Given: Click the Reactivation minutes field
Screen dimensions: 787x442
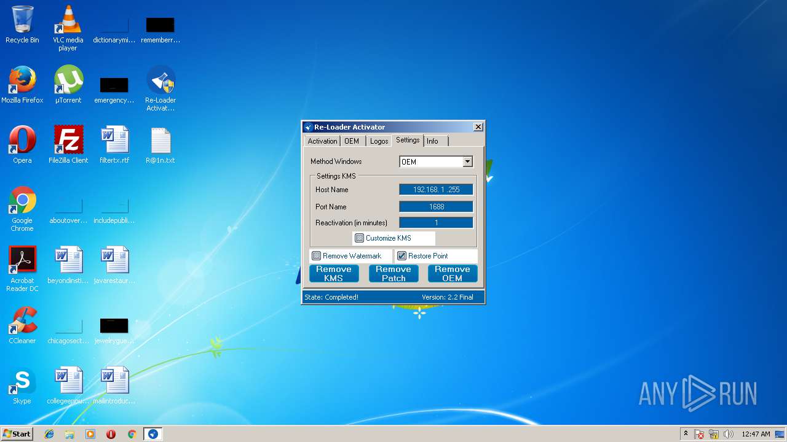Looking at the screenshot, I should [436, 223].
